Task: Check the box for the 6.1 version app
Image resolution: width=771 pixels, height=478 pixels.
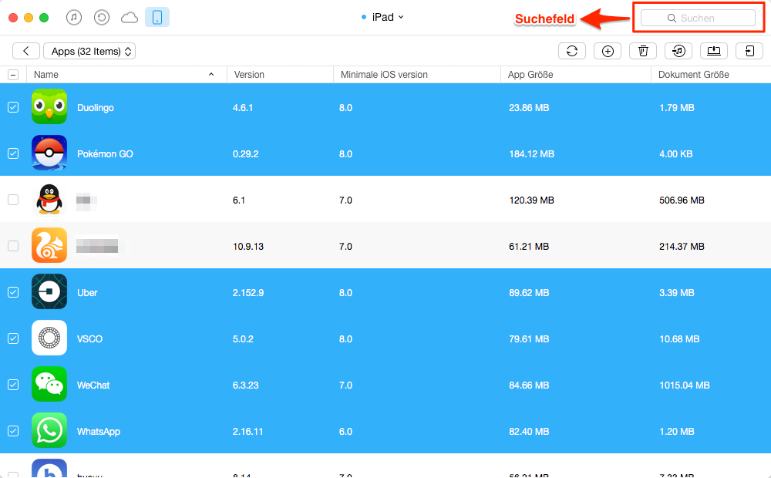Action: pos(13,200)
